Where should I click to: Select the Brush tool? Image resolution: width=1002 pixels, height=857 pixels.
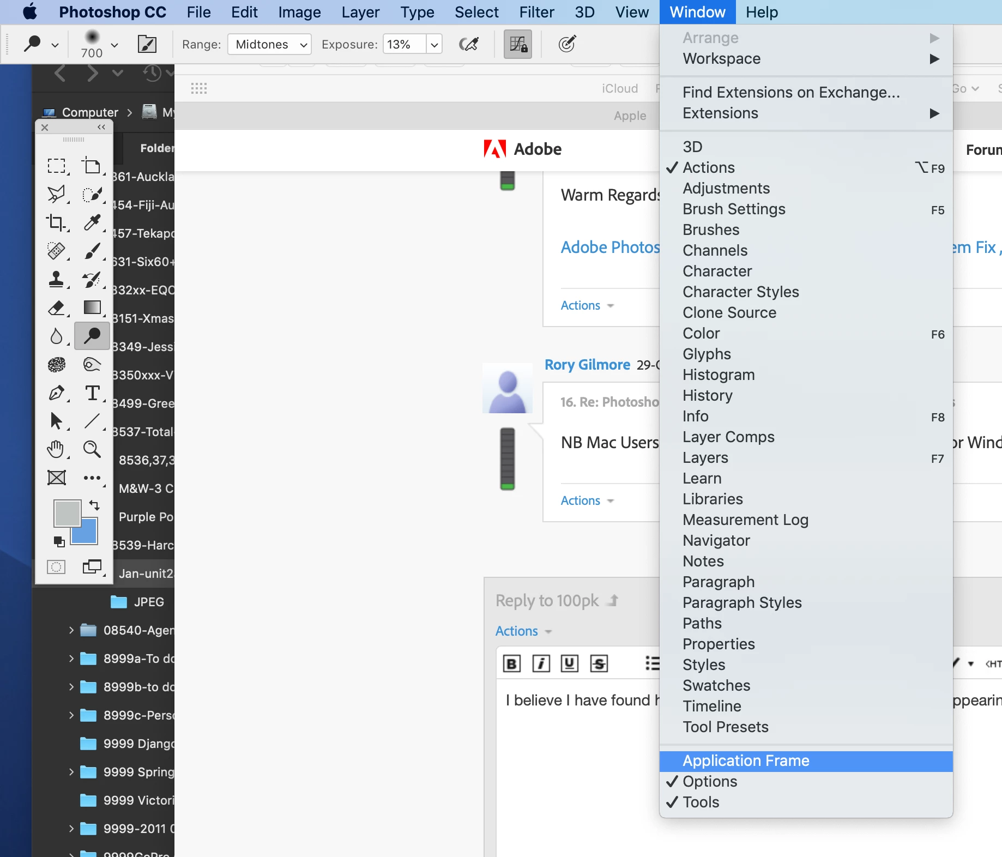[x=92, y=251]
